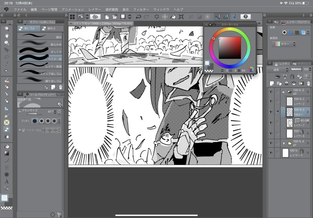Select strongest anti-aliasing option
The image size is (313, 218).
pyautogui.click(x=54, y=121)
